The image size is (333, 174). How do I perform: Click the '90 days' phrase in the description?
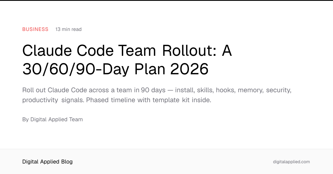pos(153,90)
